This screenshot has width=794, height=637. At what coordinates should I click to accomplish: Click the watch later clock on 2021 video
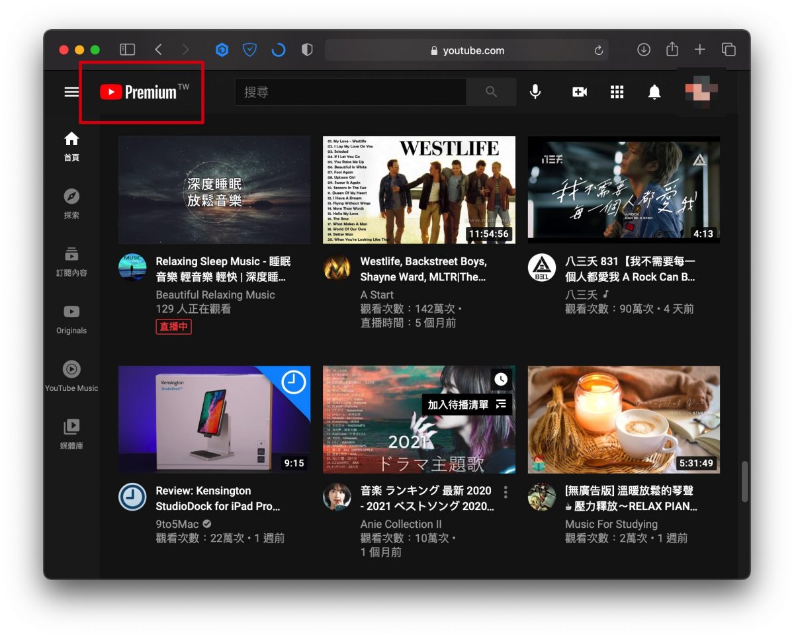(501, 379)
